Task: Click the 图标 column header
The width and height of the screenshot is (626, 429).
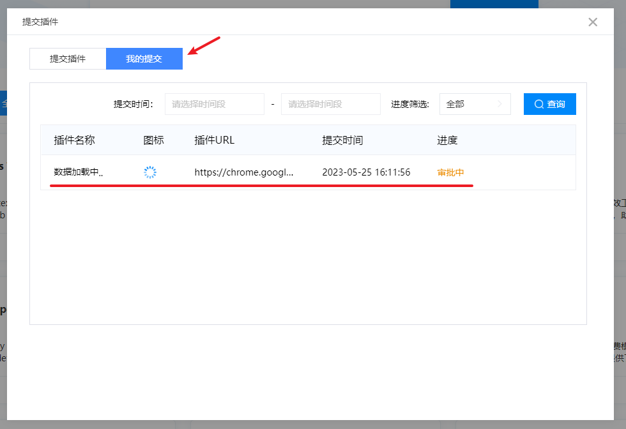Action: point(153,140)
